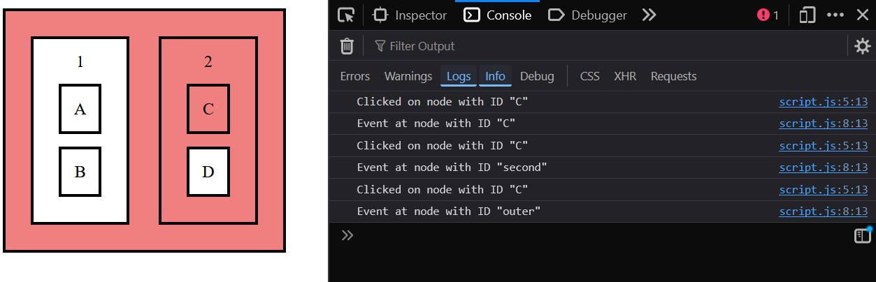Click box D in the page

(208, 172)
